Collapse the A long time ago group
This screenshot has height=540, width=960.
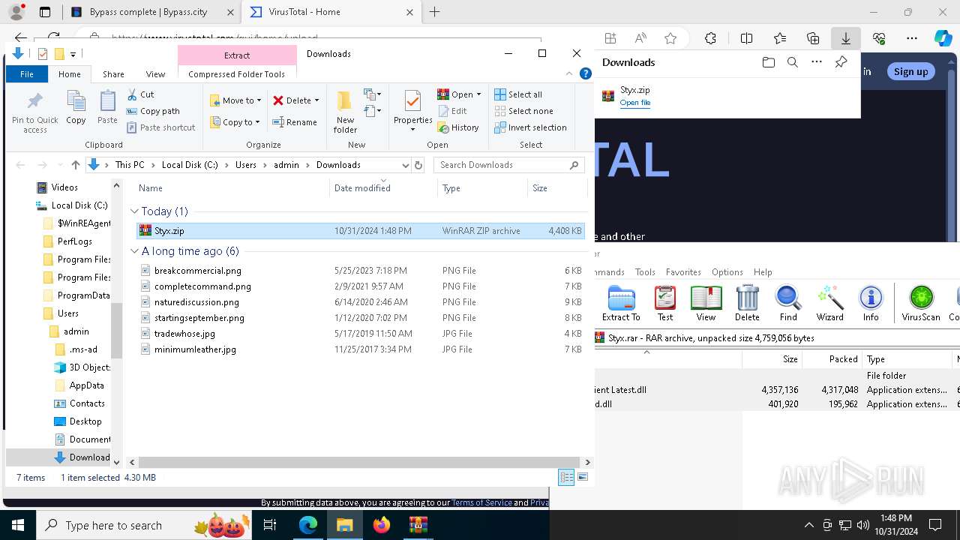pyautogui.click(x=135, y=251)
